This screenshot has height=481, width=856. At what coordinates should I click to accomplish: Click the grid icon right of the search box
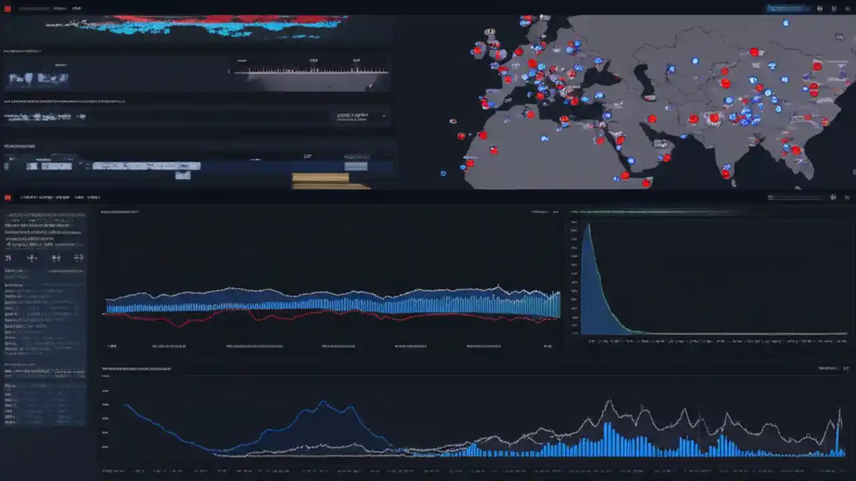(x=835, y=8)
